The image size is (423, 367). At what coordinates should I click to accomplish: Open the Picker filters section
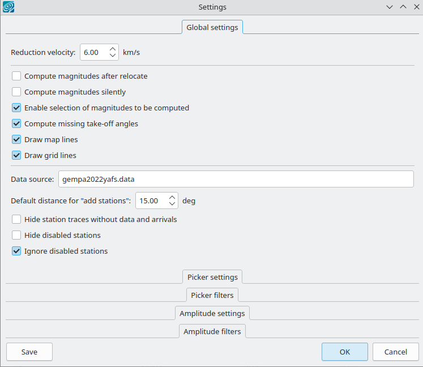coord(212,295)
